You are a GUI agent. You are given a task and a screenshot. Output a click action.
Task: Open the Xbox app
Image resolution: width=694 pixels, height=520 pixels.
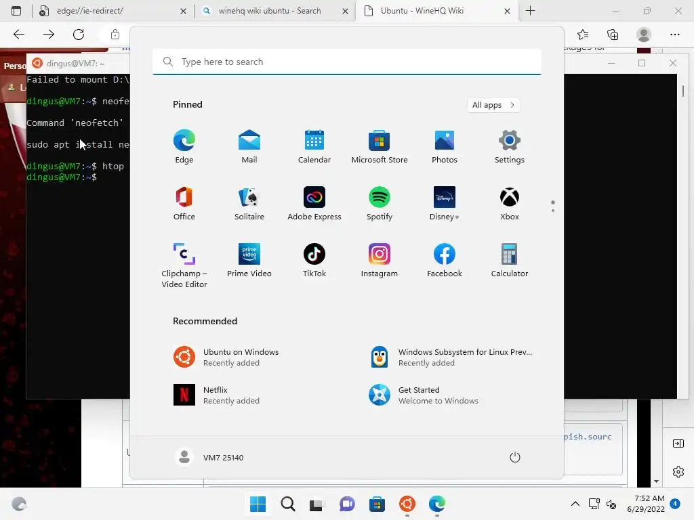click(510, 203)
